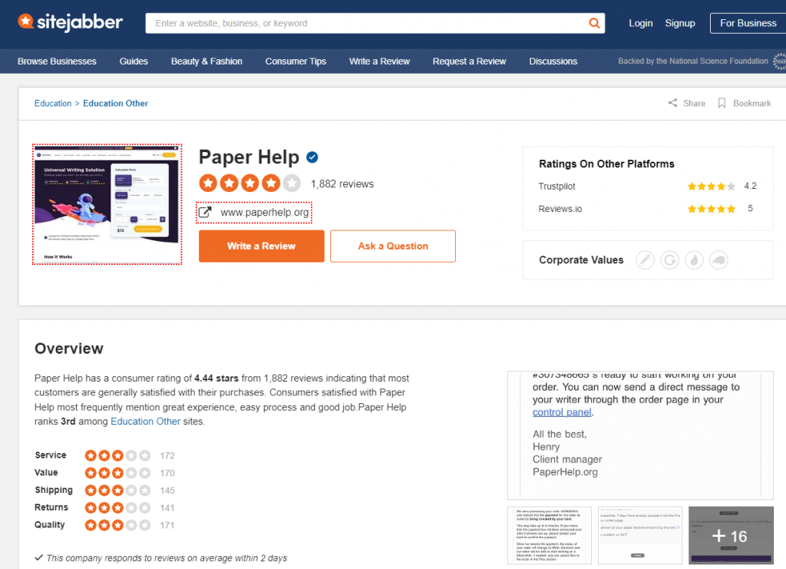
Task: Click the 1,882 reviews count
Action: (342, 184)
